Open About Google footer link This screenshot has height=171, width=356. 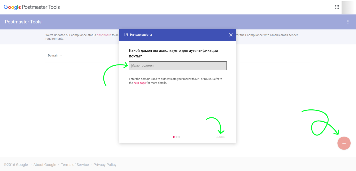tap(45, 165)
